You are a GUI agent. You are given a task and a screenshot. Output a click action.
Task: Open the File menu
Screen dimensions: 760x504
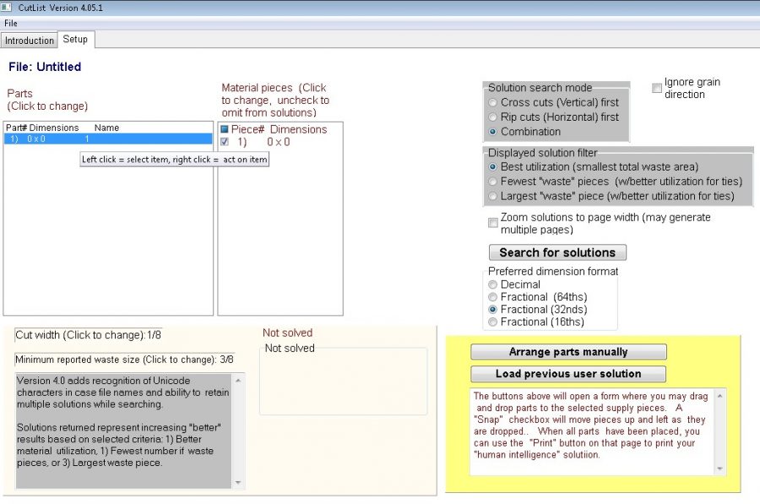pyautogui.click(x=11, y=23)
